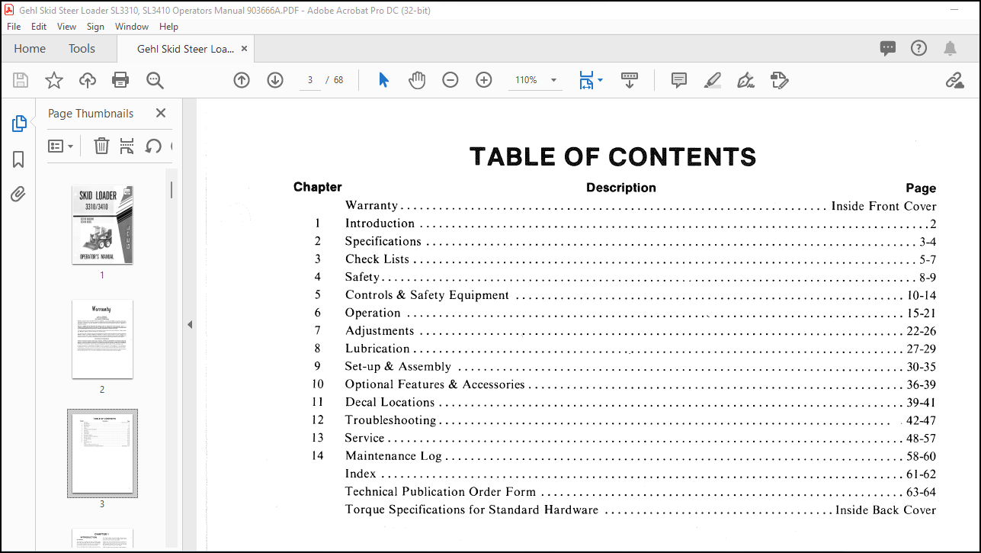981x553 pixels.
Task: Expand fit page tool dropdown arrow
Action: 600,80
